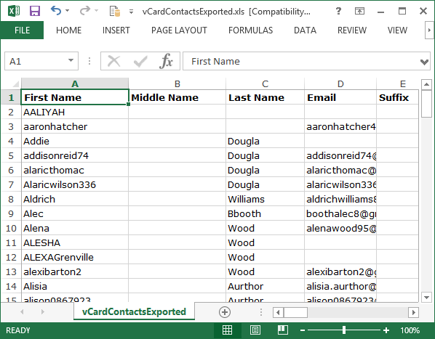Switch to Page Layout view in status bar
The height and width of the screenshot is (339, 435).
tap(255, 330)
